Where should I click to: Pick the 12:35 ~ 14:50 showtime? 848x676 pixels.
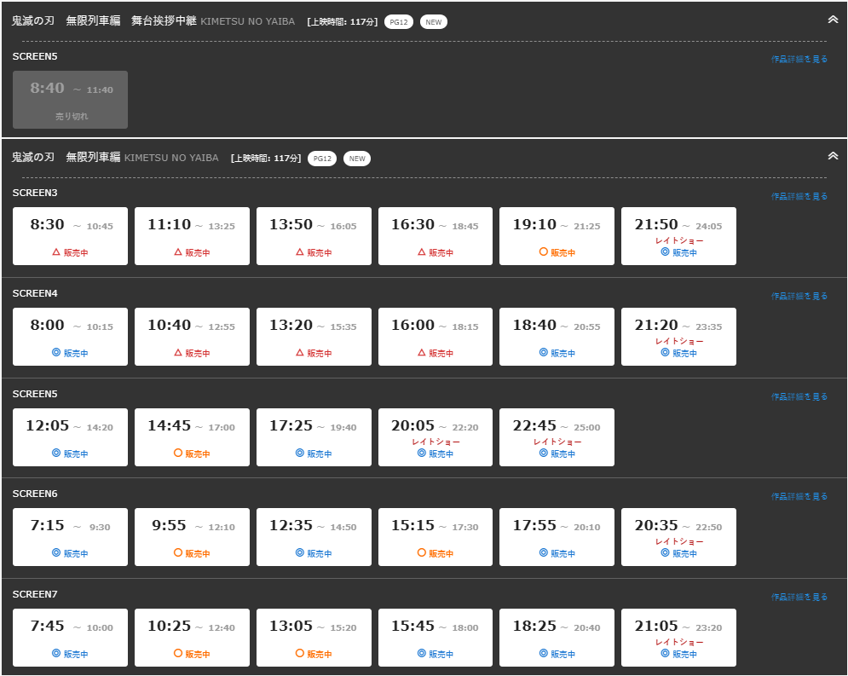click(x=314, y=536)
